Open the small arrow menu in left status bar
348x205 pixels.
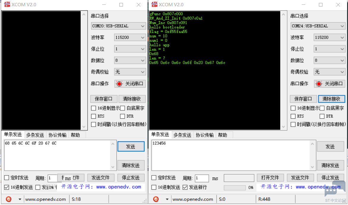click(20, 199)
